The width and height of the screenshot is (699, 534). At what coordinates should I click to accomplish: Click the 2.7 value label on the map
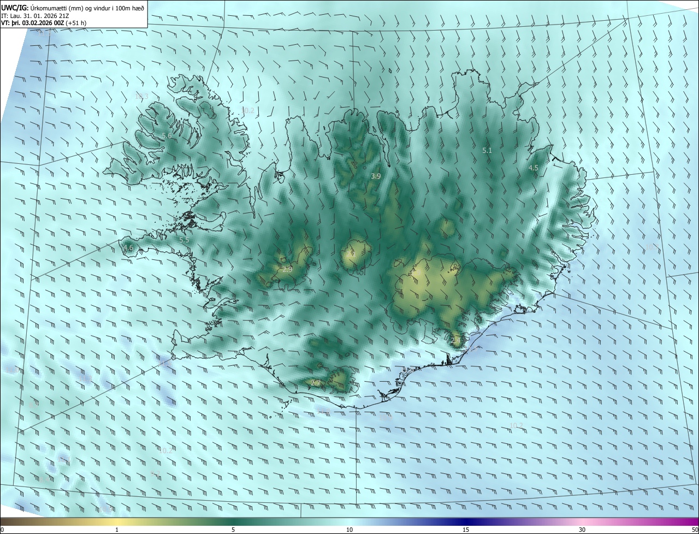[x=315, y=383]
